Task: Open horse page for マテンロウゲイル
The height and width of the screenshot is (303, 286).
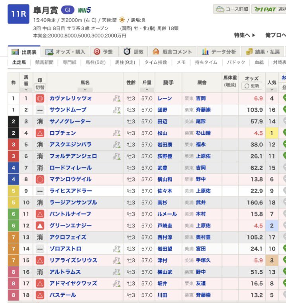Action: point(71,180)
